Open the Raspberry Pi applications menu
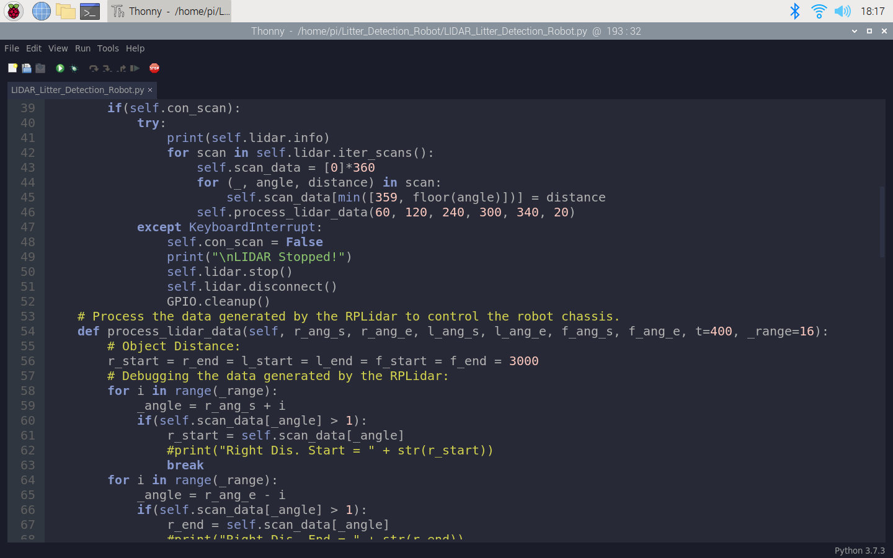 (14, 11)
